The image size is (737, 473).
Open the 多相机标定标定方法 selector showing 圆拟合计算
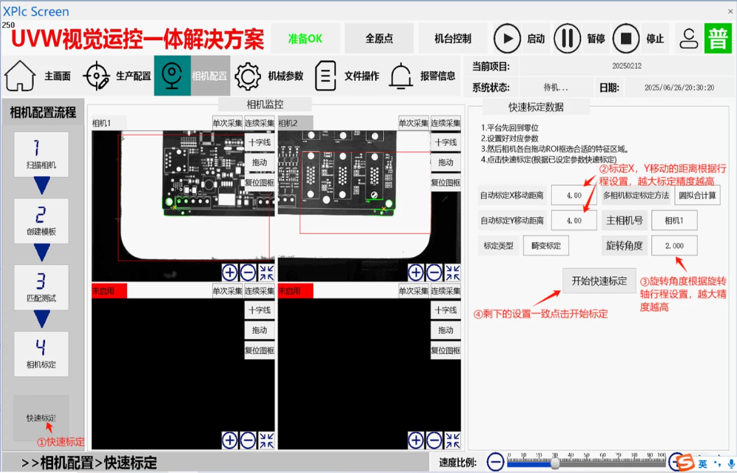pos(697,195)
